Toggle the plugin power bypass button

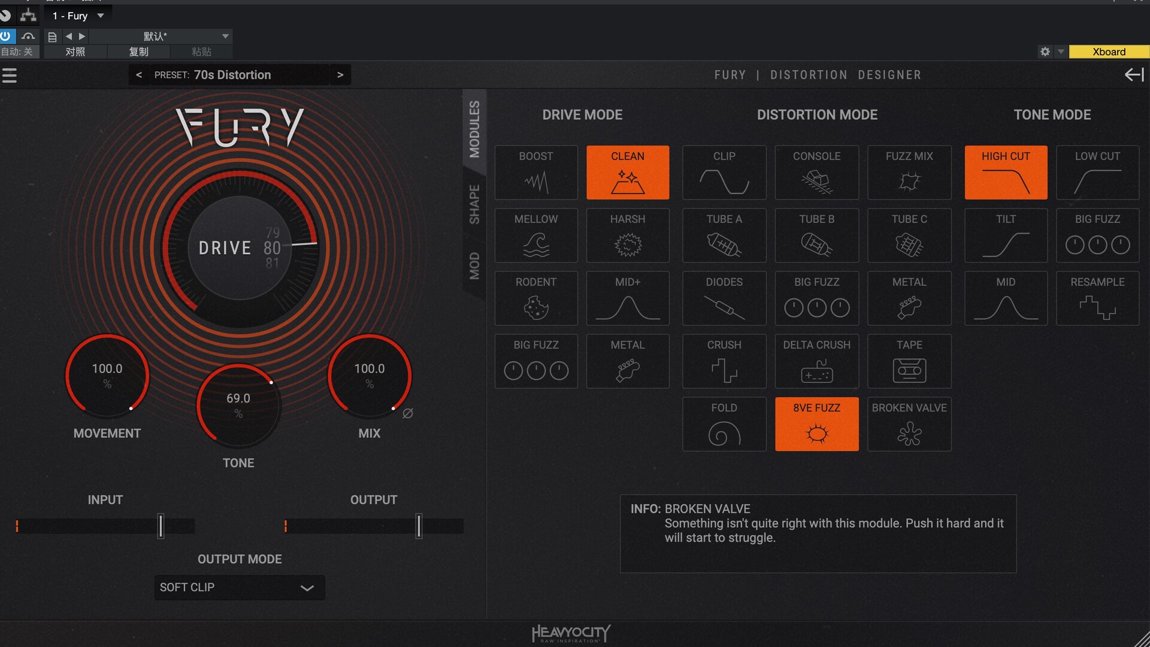5,36
